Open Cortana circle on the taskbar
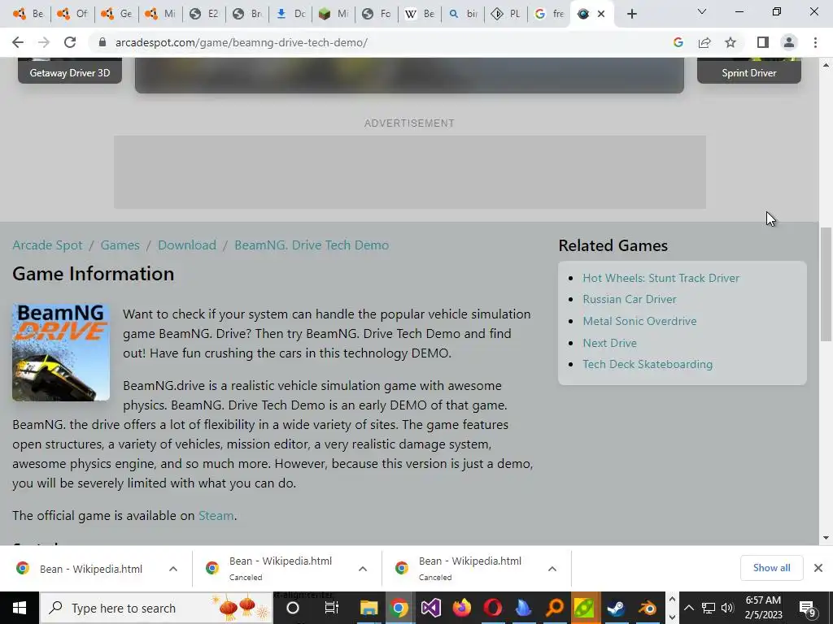 (293, 608)
